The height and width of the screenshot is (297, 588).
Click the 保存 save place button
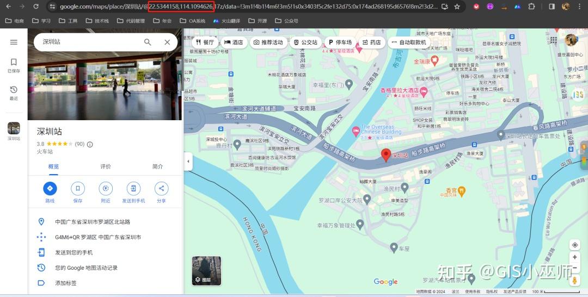pos(78,192)
